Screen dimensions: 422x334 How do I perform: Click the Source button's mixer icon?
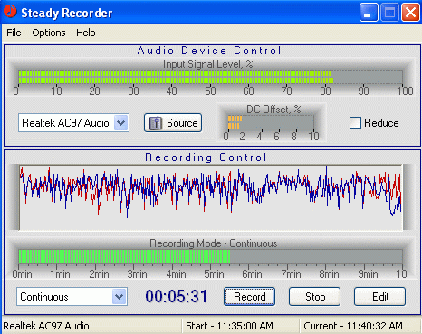[x=156, y=123]
